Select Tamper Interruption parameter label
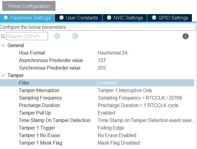 [39, 90]
